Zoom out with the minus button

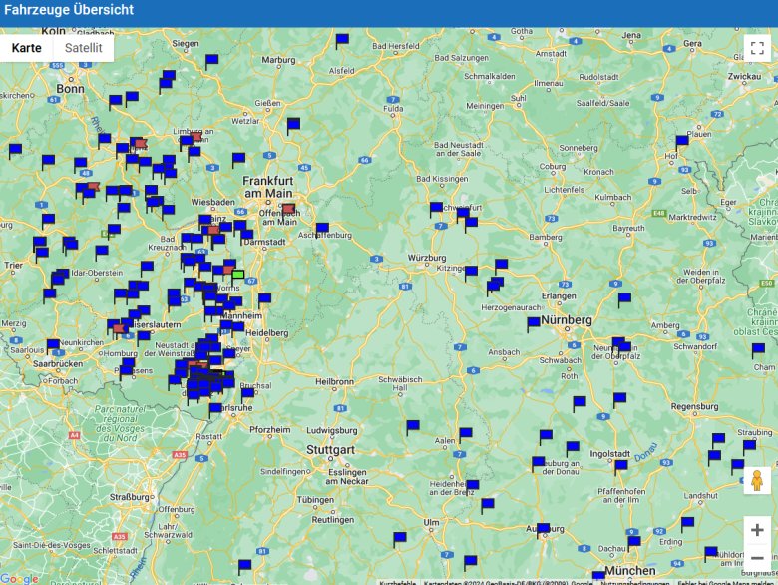[757, 557]
